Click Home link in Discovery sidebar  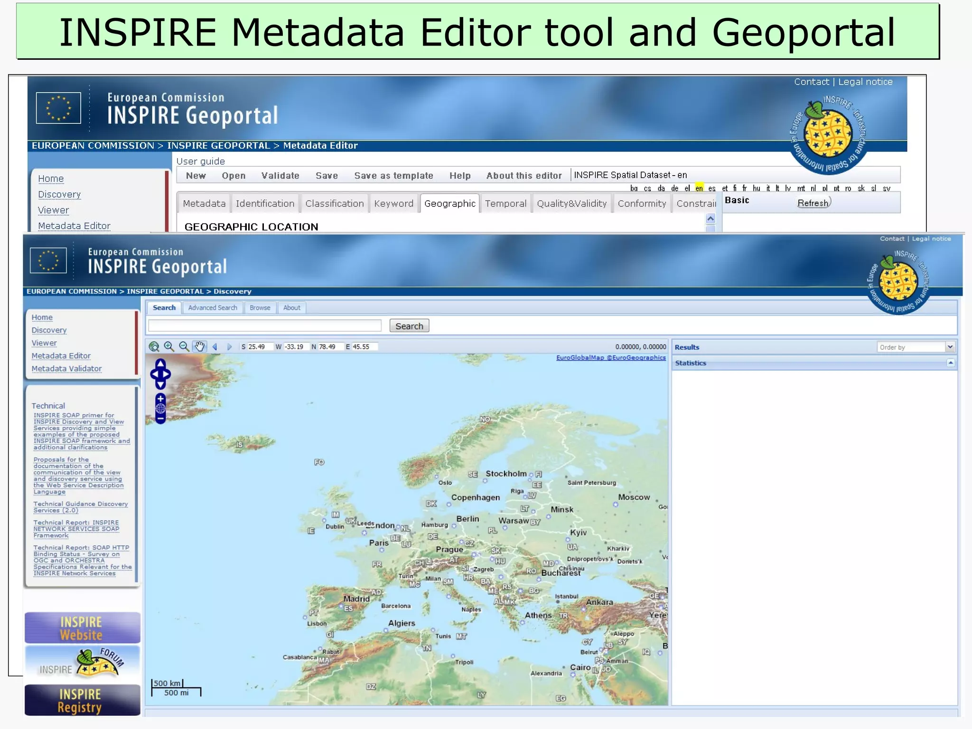(42, 317)
